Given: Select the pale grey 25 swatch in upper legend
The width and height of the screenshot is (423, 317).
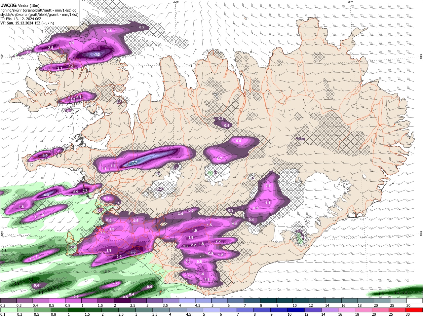Looking at the screenshot, I should pos(398,301).
